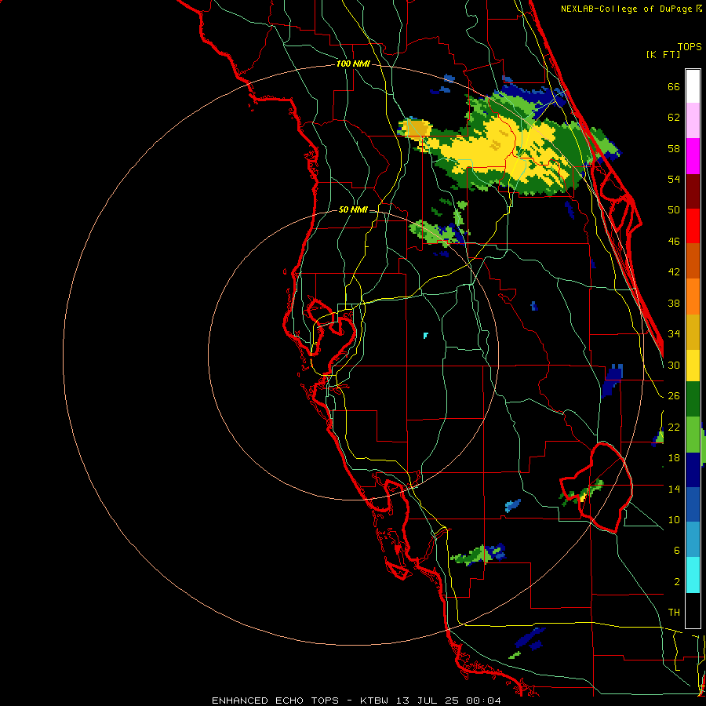
Task: Select the "26" legend value
Action: [x=674, y=396]
